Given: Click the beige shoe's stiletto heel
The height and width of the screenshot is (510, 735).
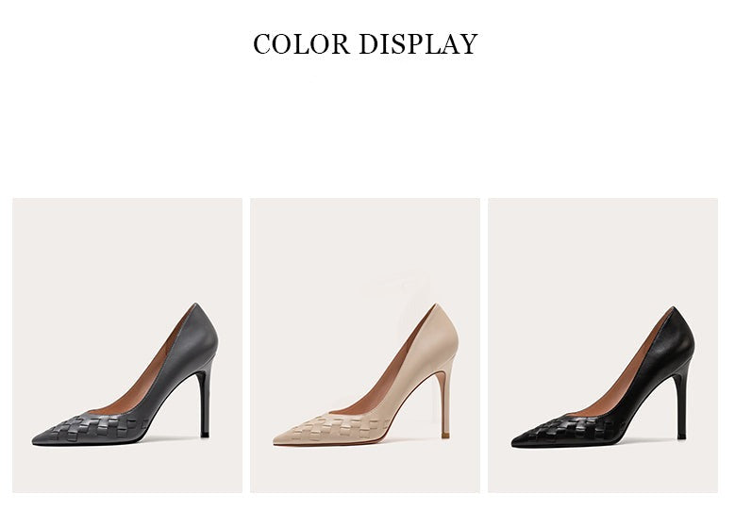Looking at the screenshot, I should tap(444, 403).
